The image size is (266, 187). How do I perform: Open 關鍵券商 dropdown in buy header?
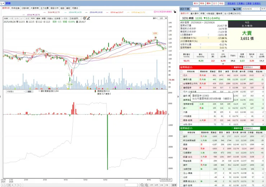[252, 67]
